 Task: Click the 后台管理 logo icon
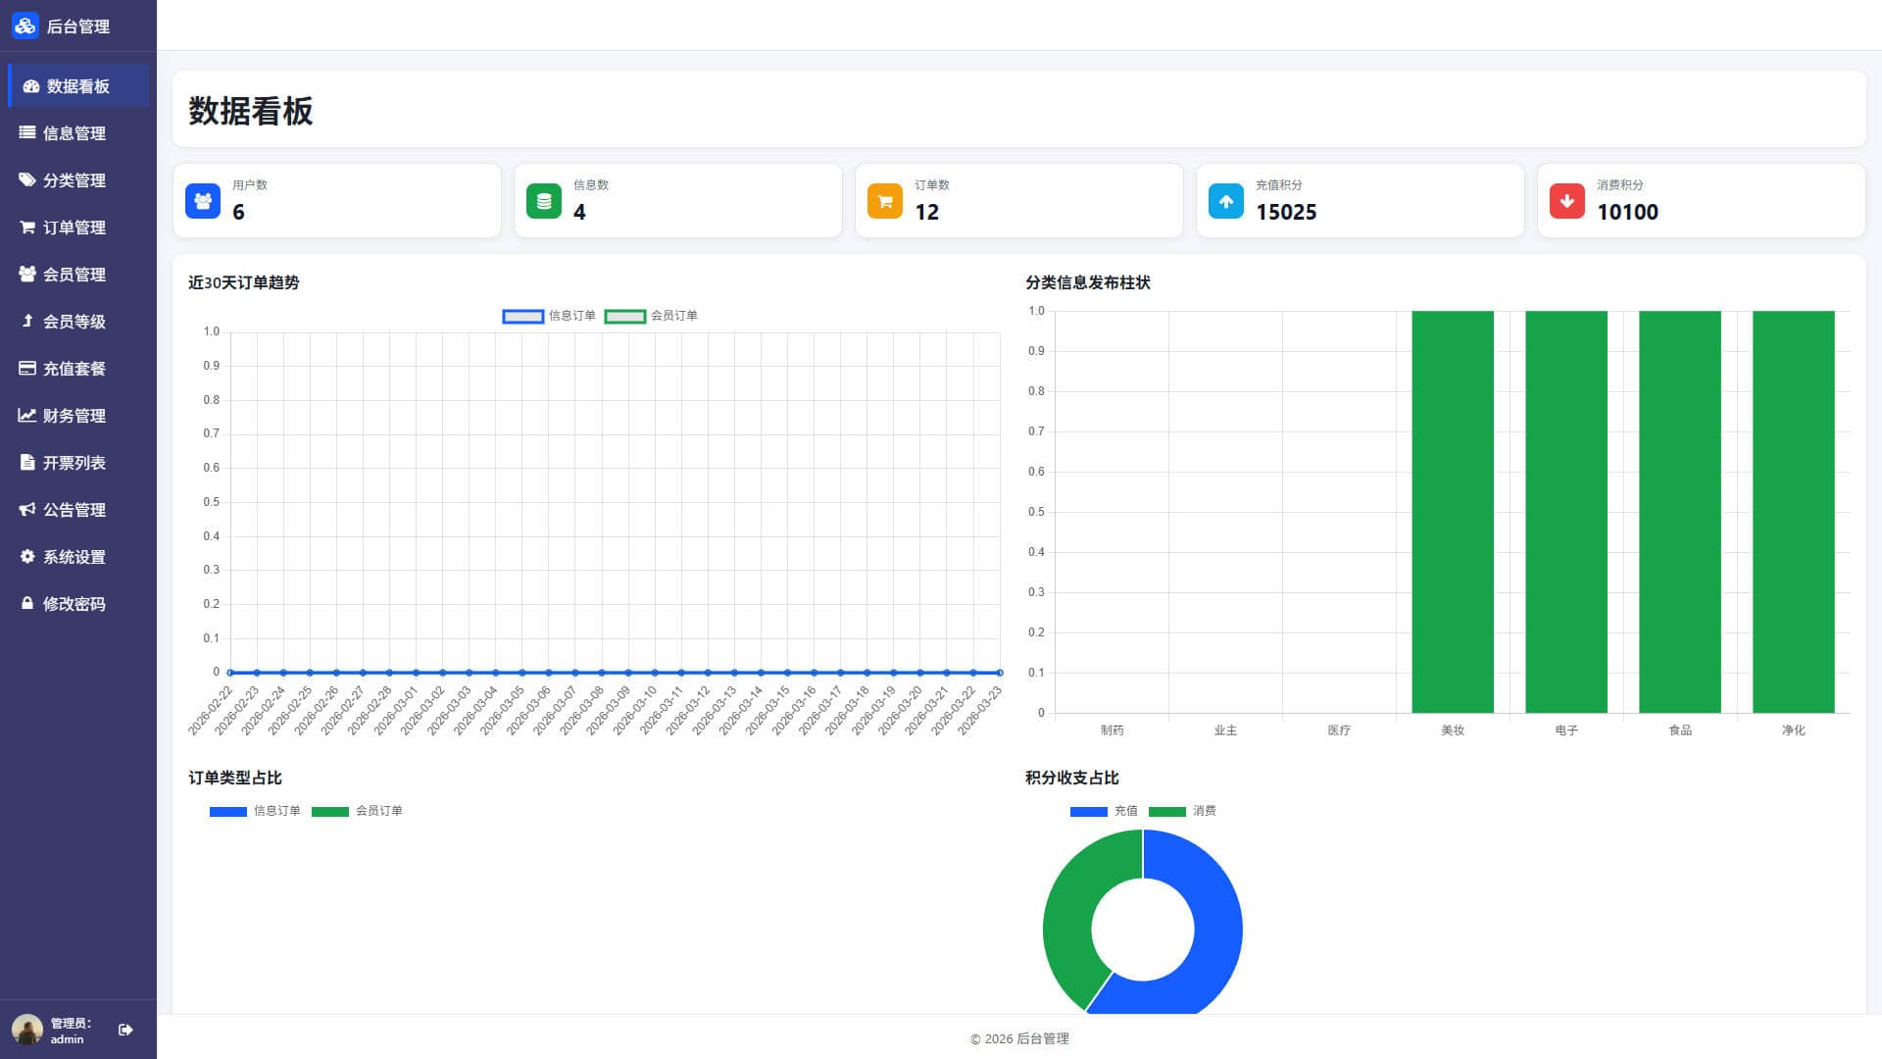coord(25,25)
